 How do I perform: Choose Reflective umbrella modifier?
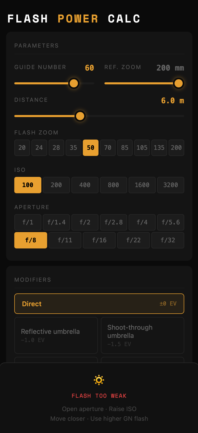(56, 335)
